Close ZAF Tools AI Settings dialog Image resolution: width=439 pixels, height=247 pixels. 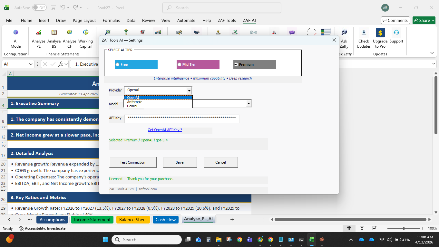tap(334, 40)
